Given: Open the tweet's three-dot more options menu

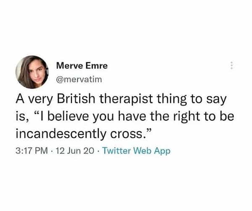Looking at the screenshot, I should (231, 66).
